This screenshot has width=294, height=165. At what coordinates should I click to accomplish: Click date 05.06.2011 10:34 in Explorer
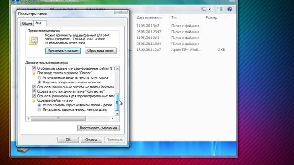(149, 44)
